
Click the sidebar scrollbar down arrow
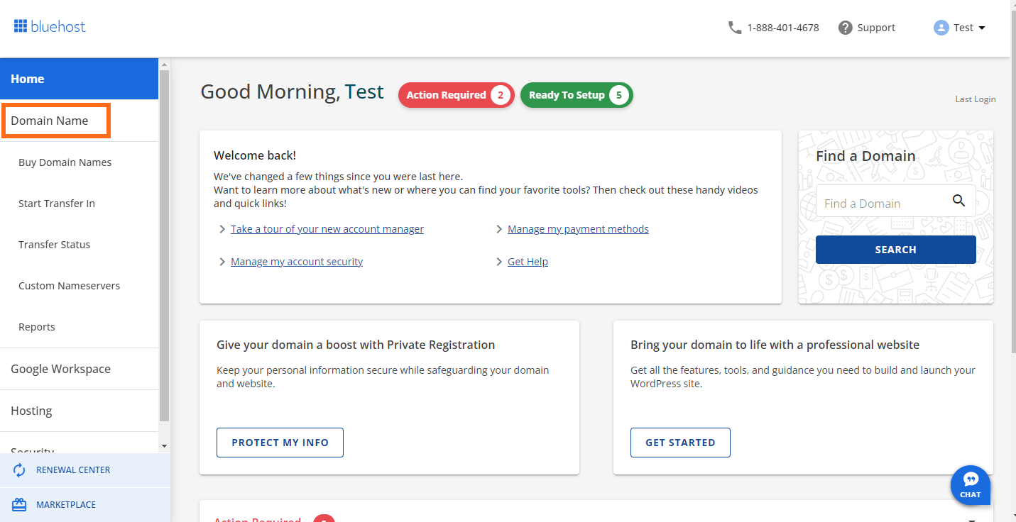pos(165,446)
